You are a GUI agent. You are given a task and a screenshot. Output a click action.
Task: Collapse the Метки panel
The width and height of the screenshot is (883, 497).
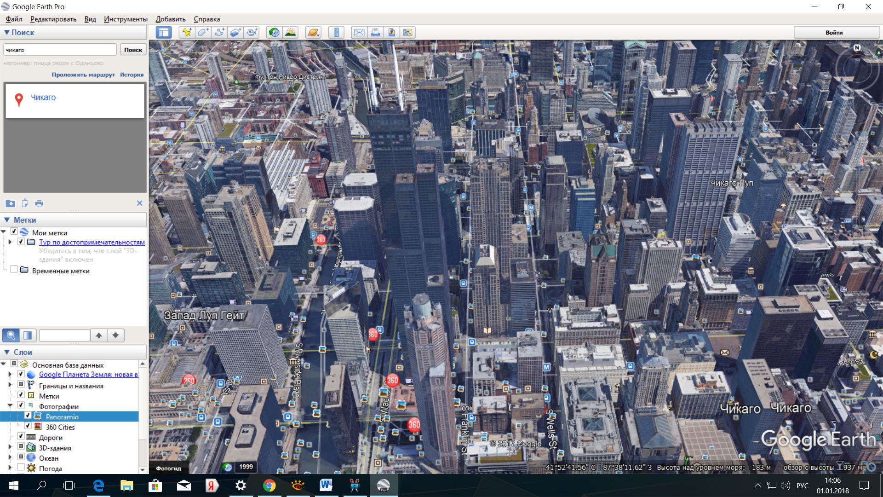pos(7,220)
